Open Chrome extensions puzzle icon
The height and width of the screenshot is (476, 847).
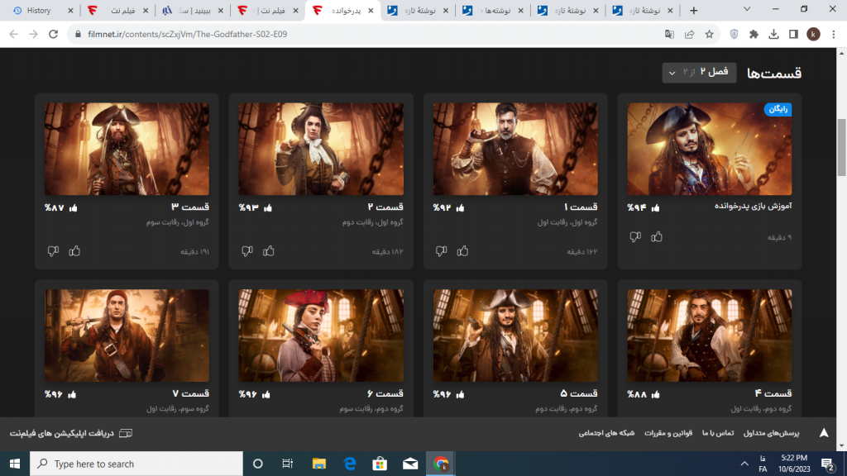tap(754, 34)
